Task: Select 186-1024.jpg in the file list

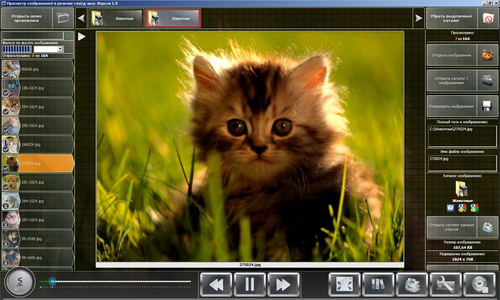Action: pos(38,88)
